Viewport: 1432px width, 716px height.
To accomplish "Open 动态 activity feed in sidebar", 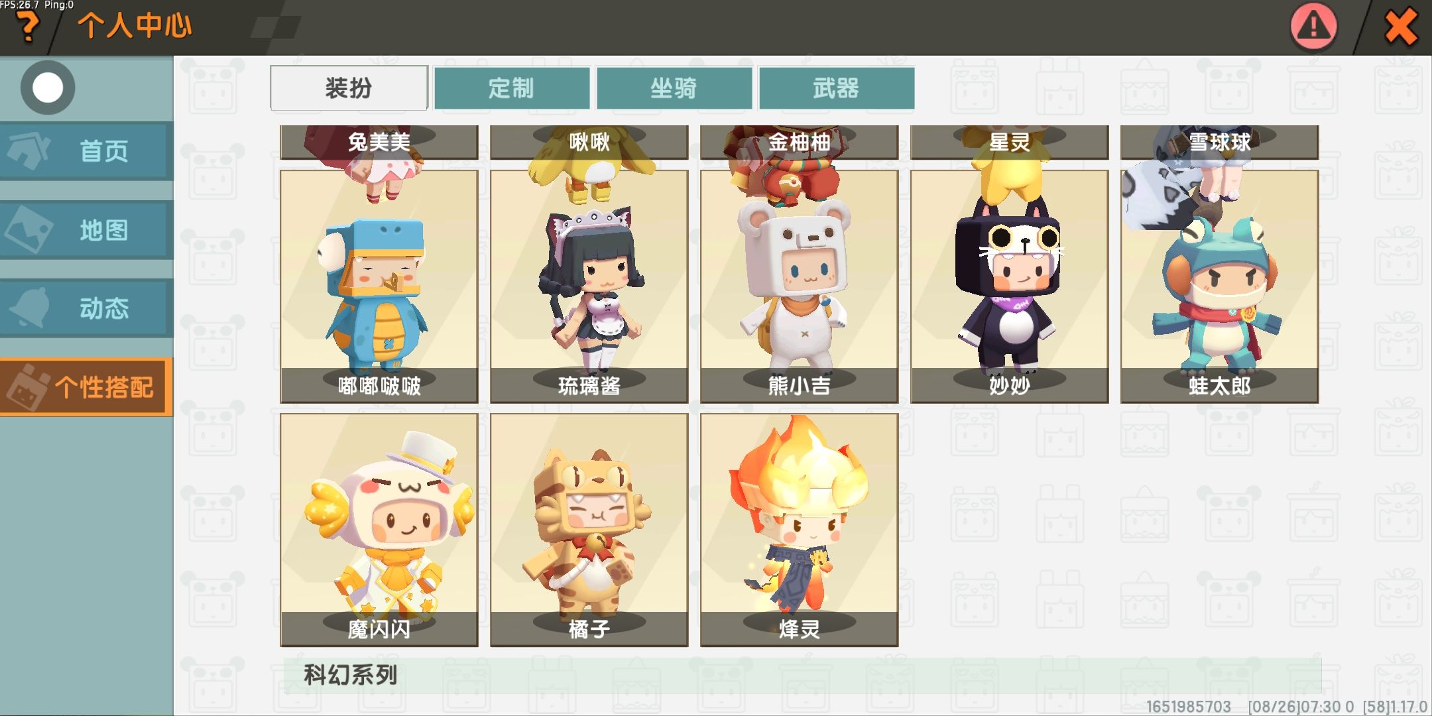I will pyautogui.click(x=86, y=308).
